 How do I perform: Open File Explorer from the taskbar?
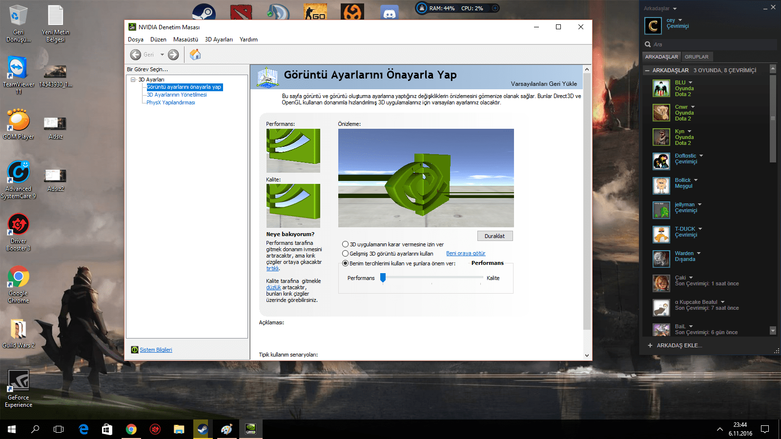[x=179, y=429]
